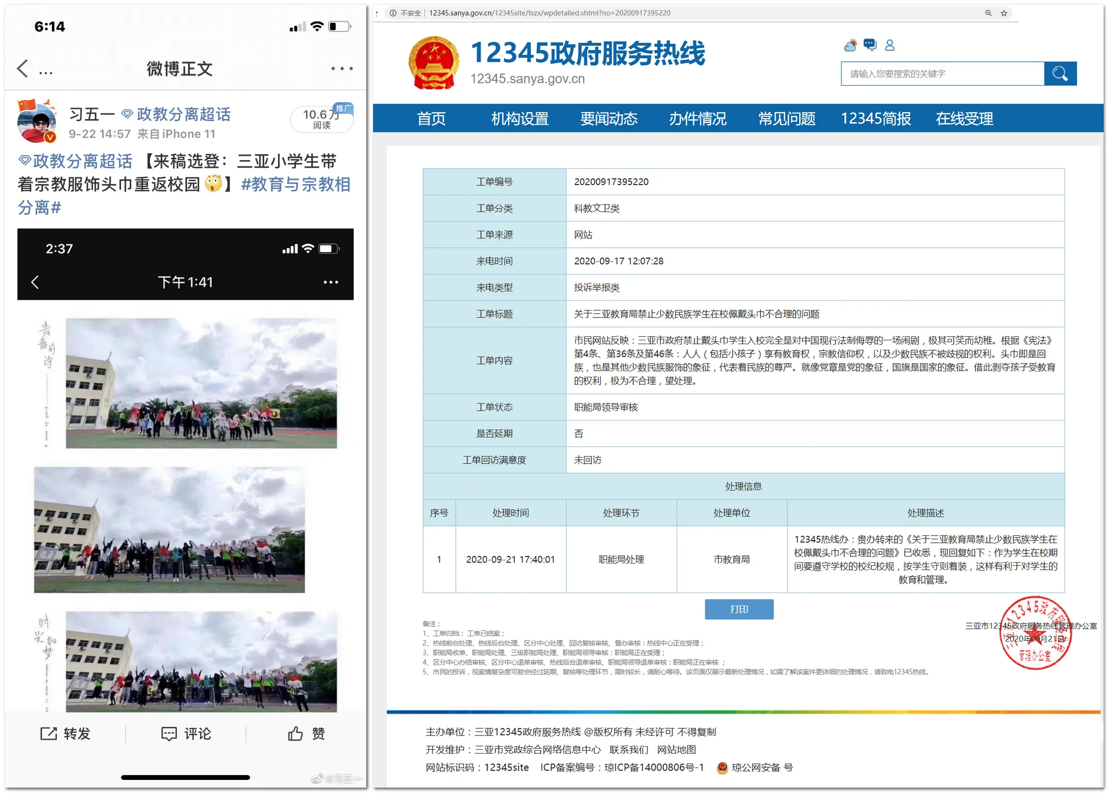
Task: Tap the back arrow beside 下午1:41
Action: tap(35, 282)
